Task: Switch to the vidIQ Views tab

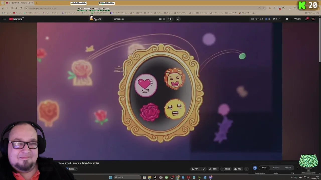Action: (x=264, y=168)
